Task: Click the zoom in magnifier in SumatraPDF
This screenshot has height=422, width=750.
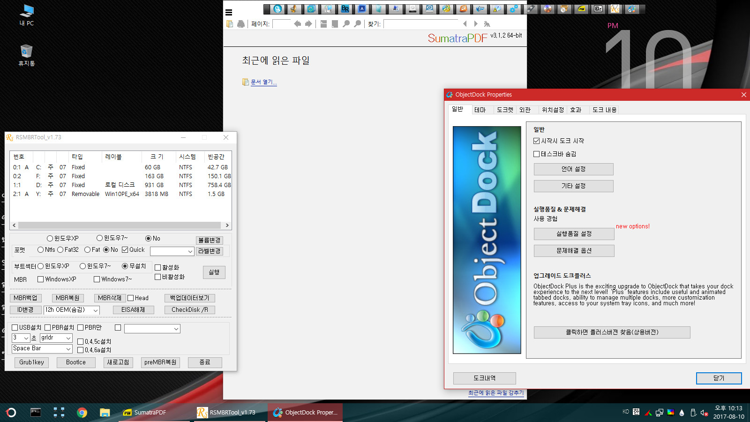Action: (x=358, y=24)
